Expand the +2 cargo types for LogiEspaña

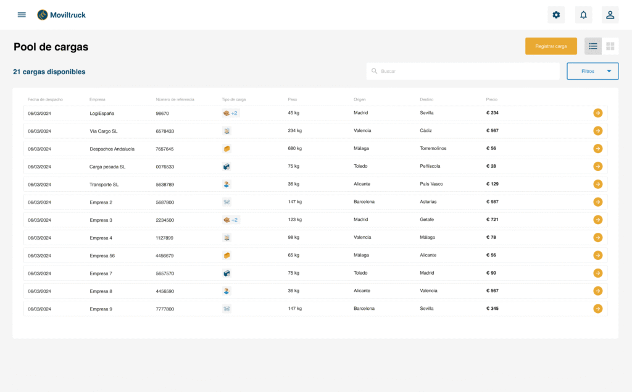(x=235, y=113)
